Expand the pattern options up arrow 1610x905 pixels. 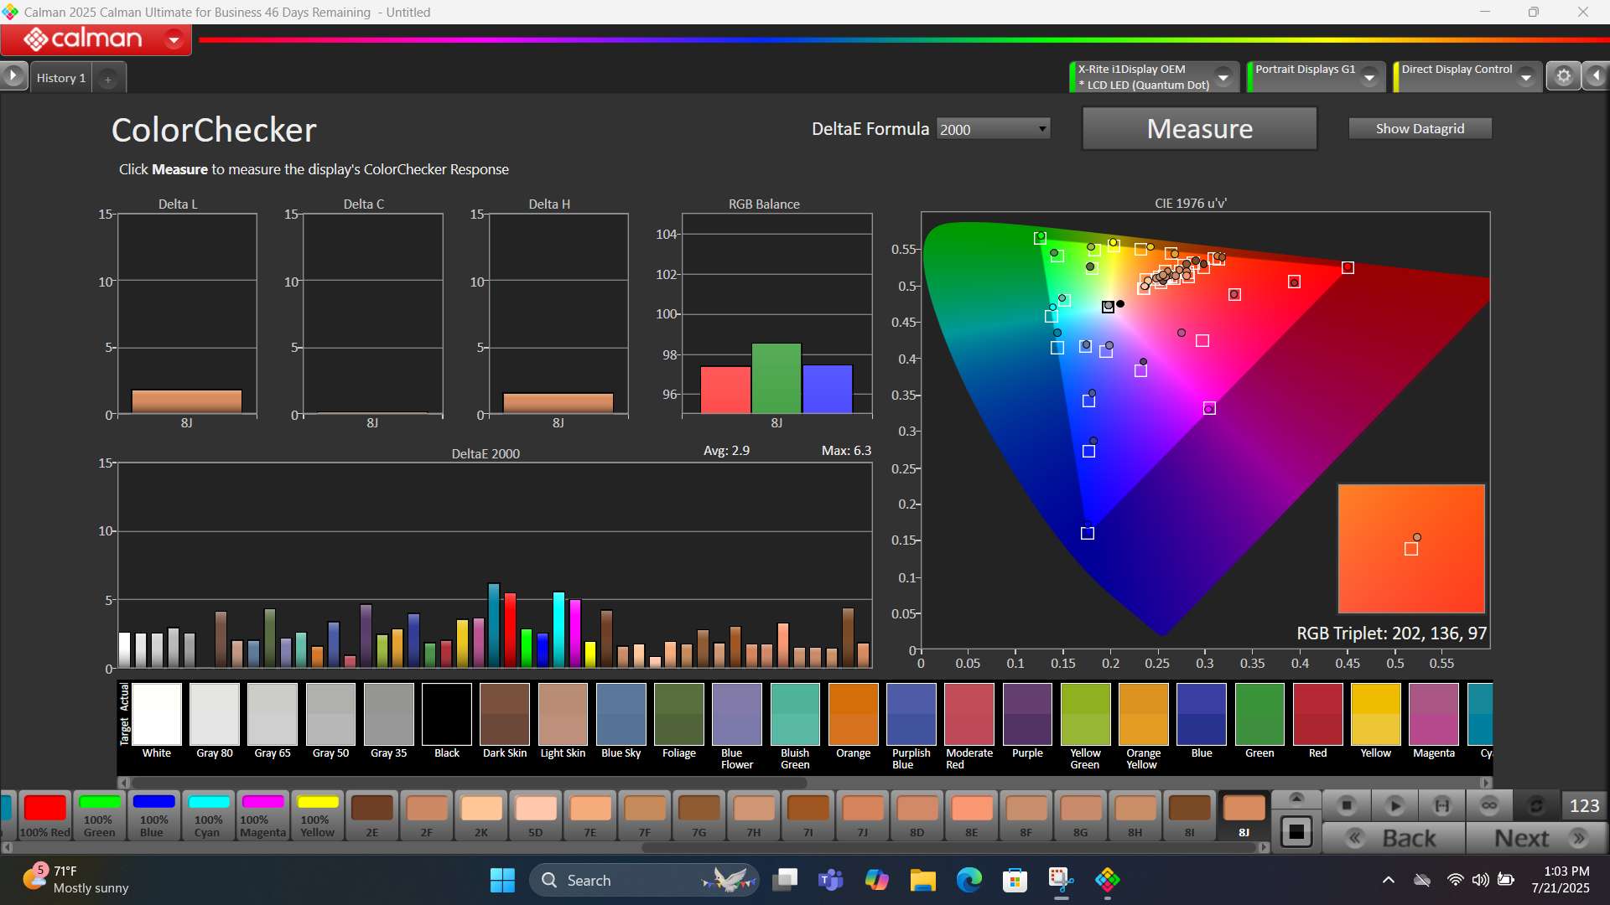pos(1296,798)
